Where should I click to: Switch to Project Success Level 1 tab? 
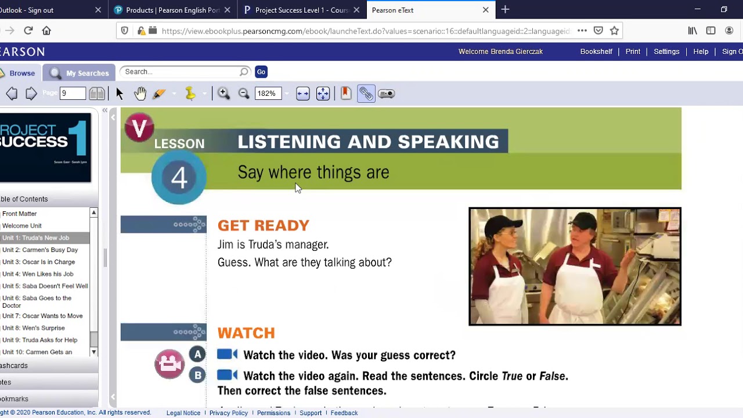click(x=302, y=10)
